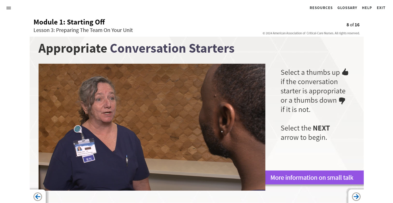Go to the next slide arrow
Viewport: 393px width, 203px height.
[356, 197]
